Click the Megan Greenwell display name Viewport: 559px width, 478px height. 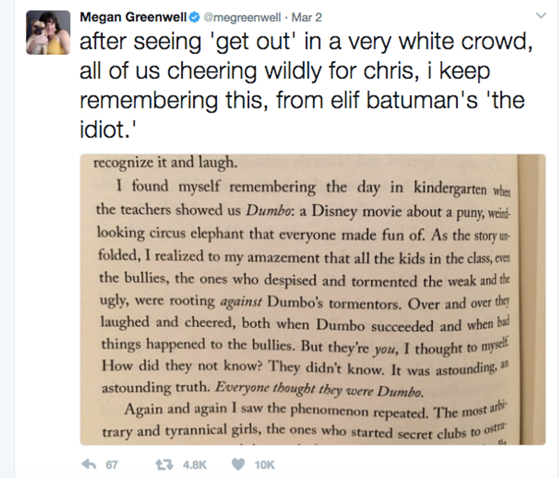(133, 17)
